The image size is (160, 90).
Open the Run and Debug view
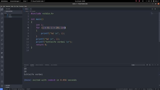click(x=2, y=40)
